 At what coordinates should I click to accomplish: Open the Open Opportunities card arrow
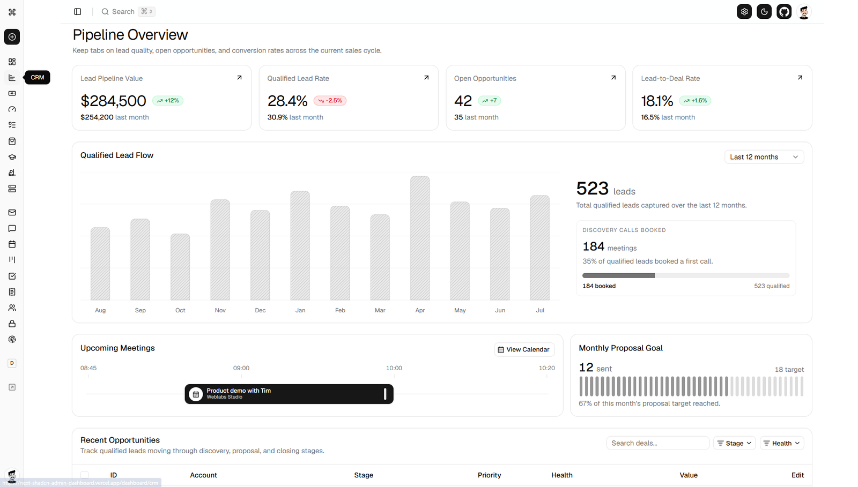(613, 78)
